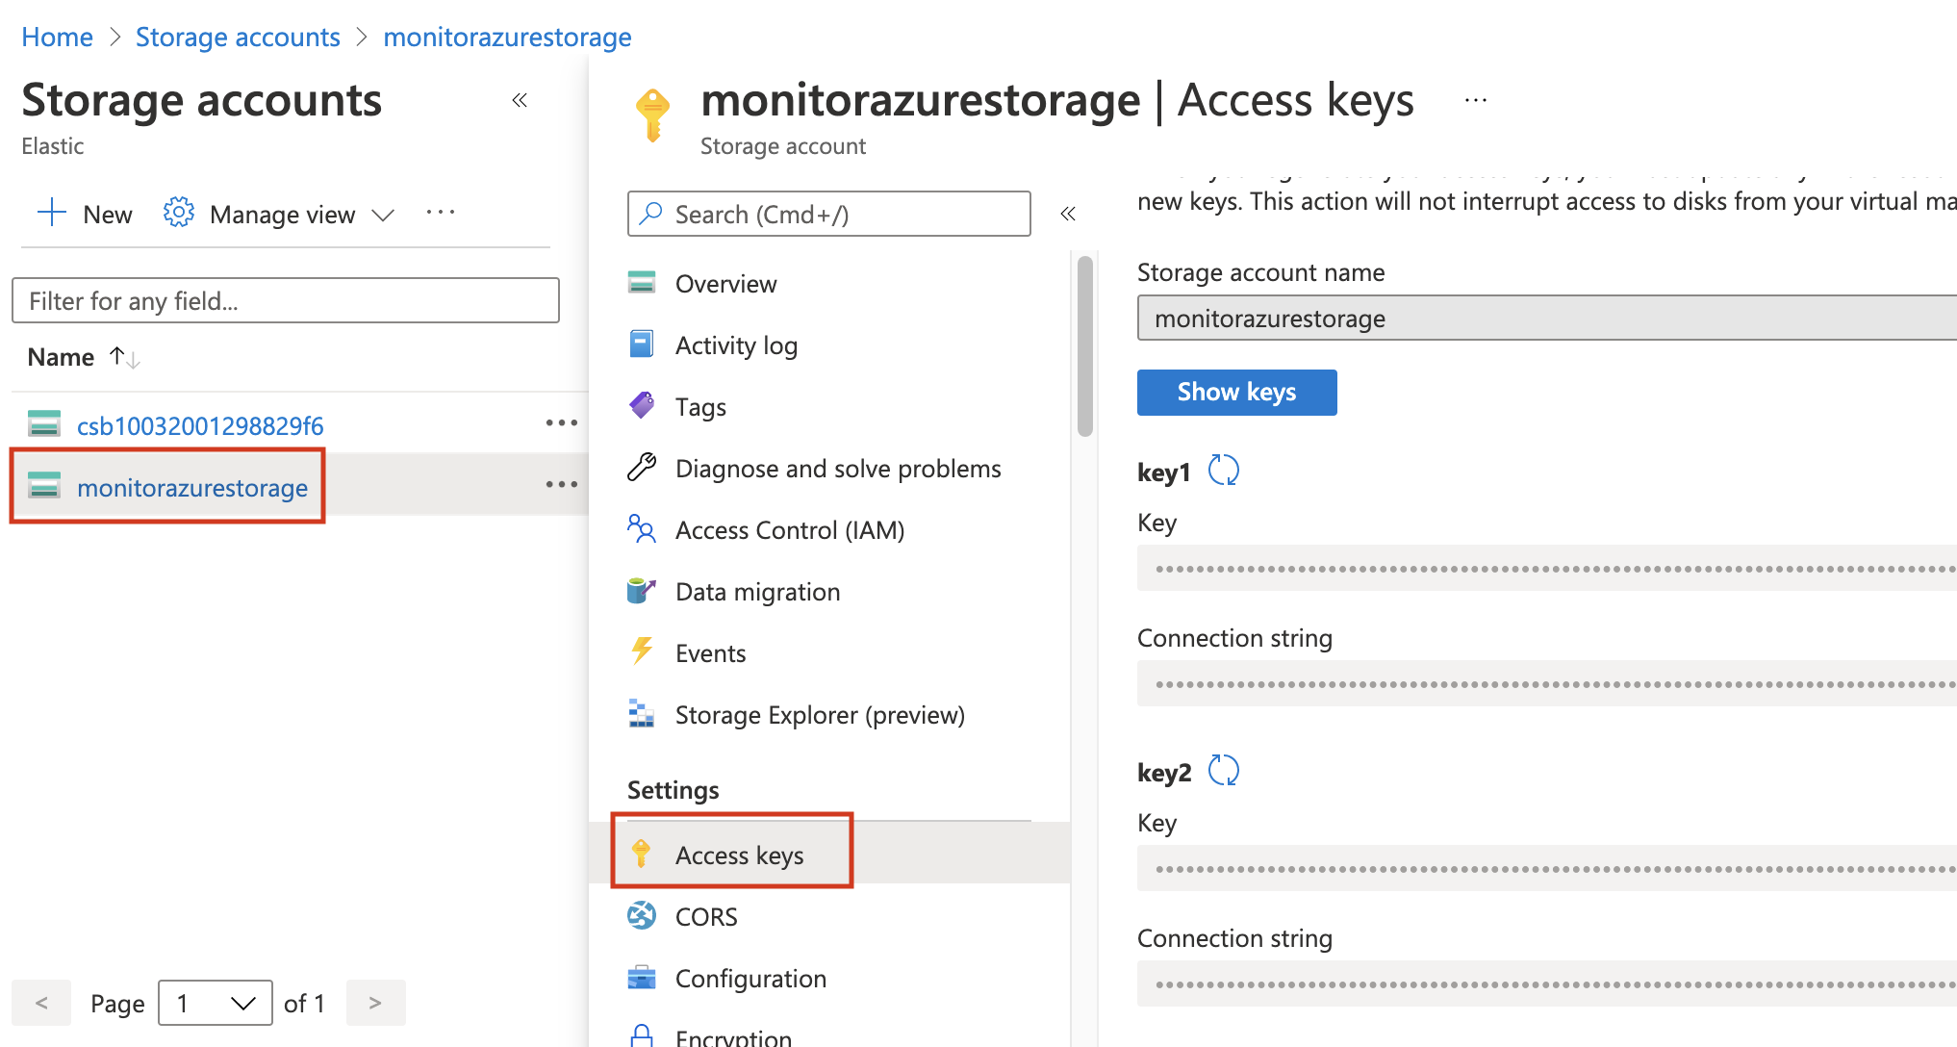The image size is (1957, 1047).
Task: Open Access Control (IAM)
Action: pyautogui.click(x=790, y=529)
